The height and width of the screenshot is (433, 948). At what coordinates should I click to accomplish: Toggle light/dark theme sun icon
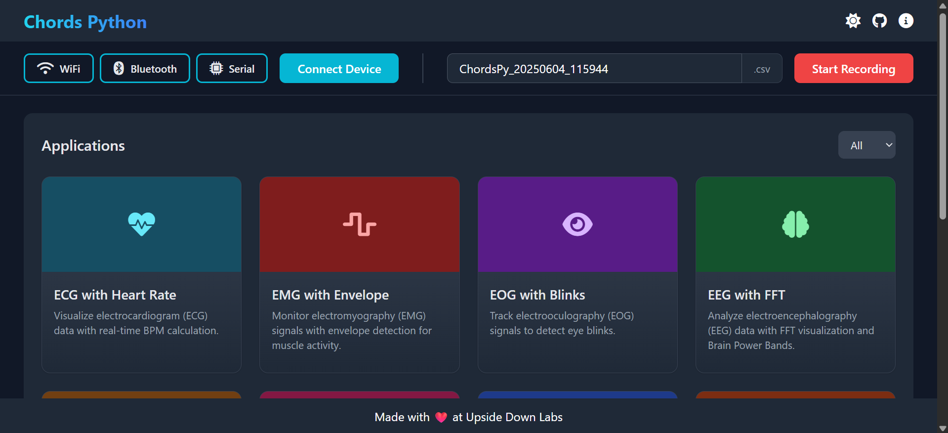tap(853, 21)
